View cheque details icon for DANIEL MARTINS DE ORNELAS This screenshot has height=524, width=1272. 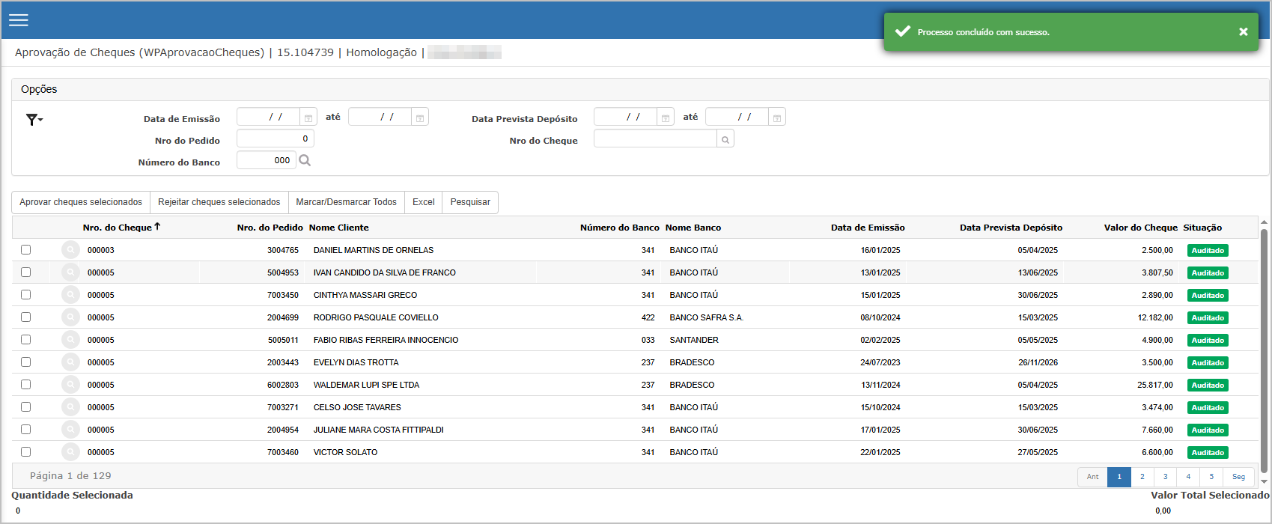(70, 250)
